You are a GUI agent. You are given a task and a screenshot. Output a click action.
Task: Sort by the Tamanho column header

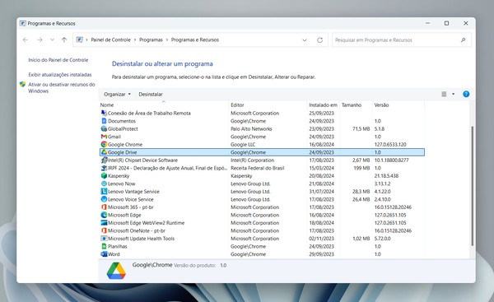[352, 105]
